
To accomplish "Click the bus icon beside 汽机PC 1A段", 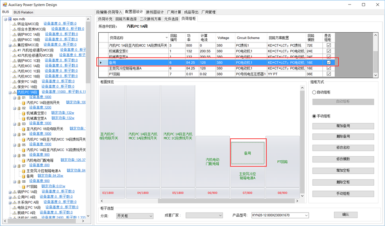I will [x=14, y=92].
